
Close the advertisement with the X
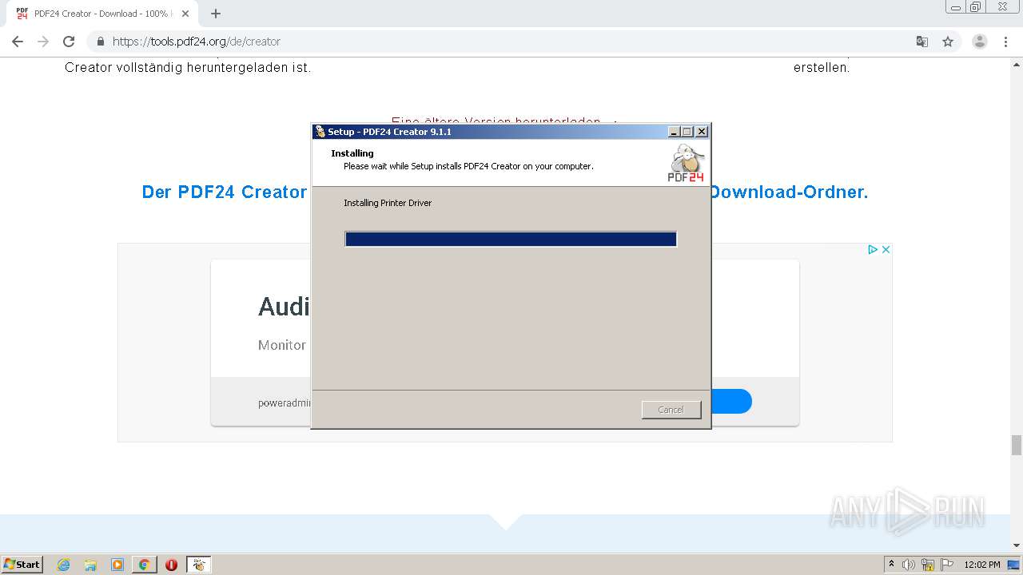coord(886,249)
